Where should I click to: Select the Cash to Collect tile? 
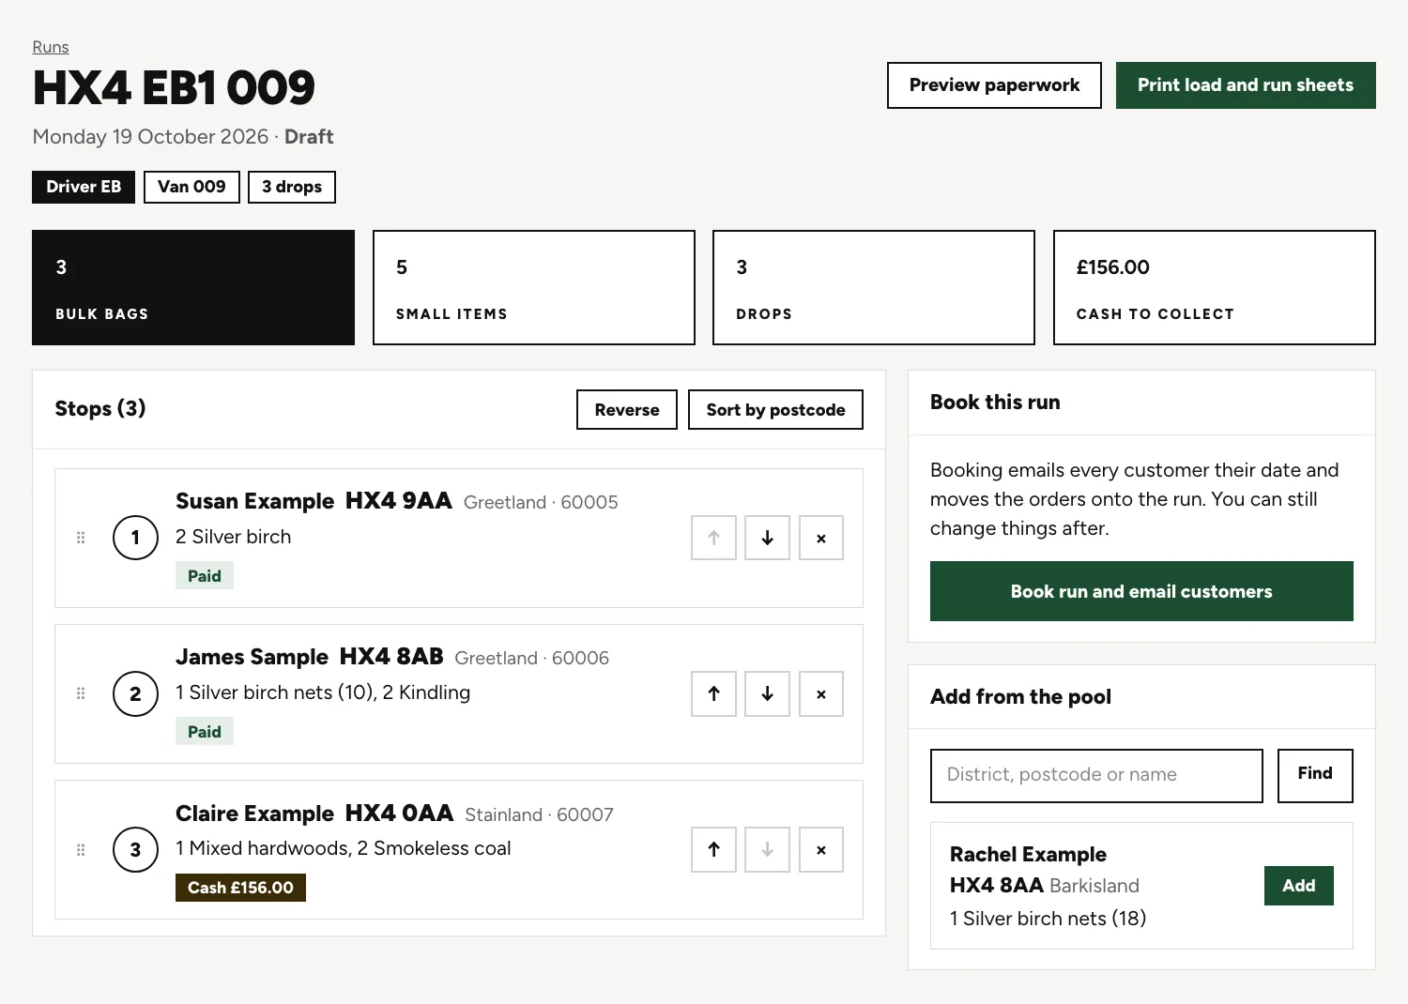click(x=1215, y=287)
